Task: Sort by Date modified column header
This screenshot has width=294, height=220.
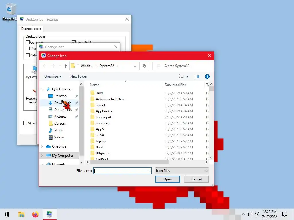Action: tap(175, 85)
